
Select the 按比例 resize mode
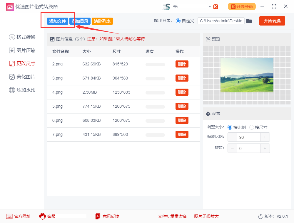point(230,127)
